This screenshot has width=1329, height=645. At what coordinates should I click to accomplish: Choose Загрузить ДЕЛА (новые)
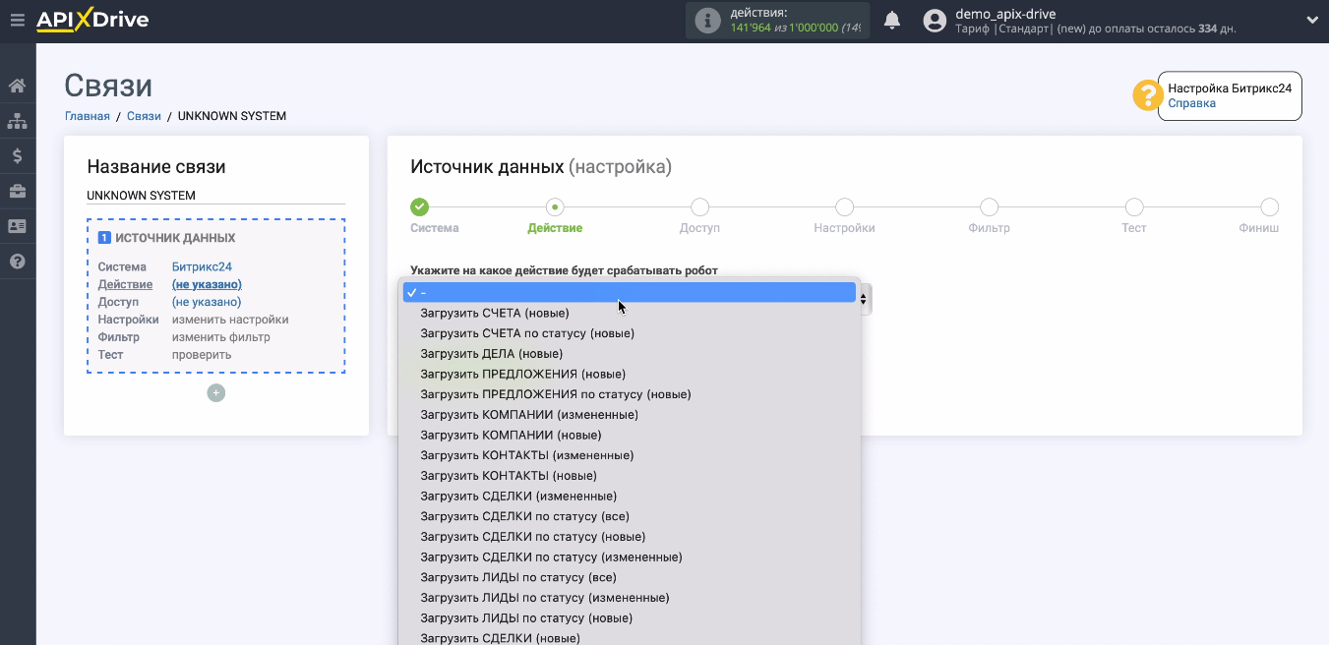(630, 354)
